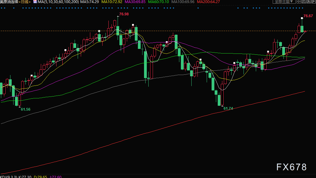This screenshot has width=316, height=178.
Task: Click the 美原油连续 instrument name
Action: pos(9,2)
